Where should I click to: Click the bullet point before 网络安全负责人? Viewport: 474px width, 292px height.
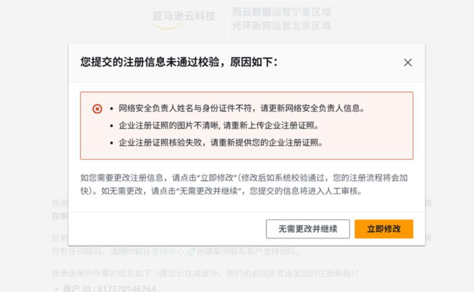pyautogui.click(x=112, y=109)
